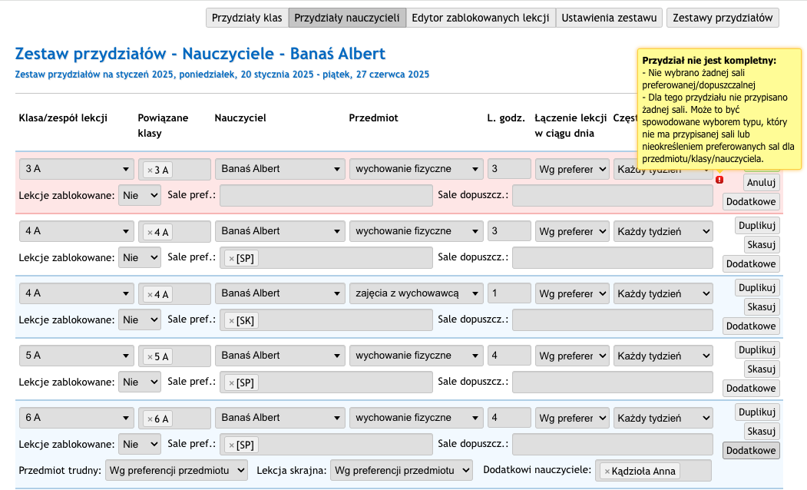Image resolution: width=807 pixels, height=490 pixels.
Task: Remove the 5 A linked class tag
Action: (150, 356)
